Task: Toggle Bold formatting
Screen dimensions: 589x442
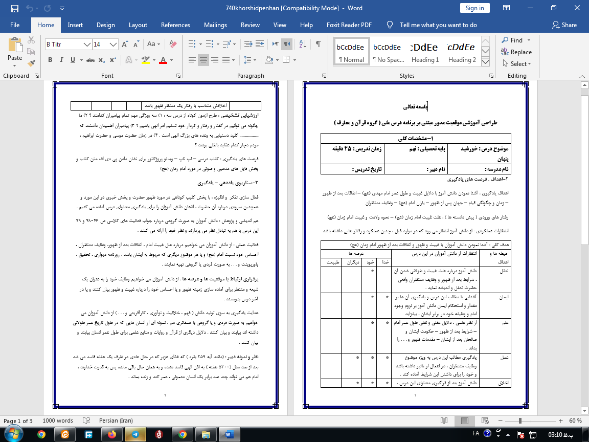Action: click(x=50, y=60)
